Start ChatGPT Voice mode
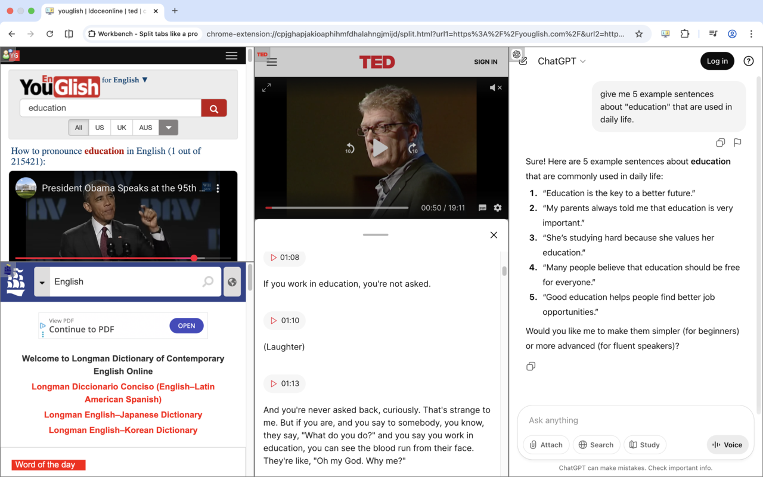The height and width of the screenshot is (477, 763). click(x=727, y=445)
